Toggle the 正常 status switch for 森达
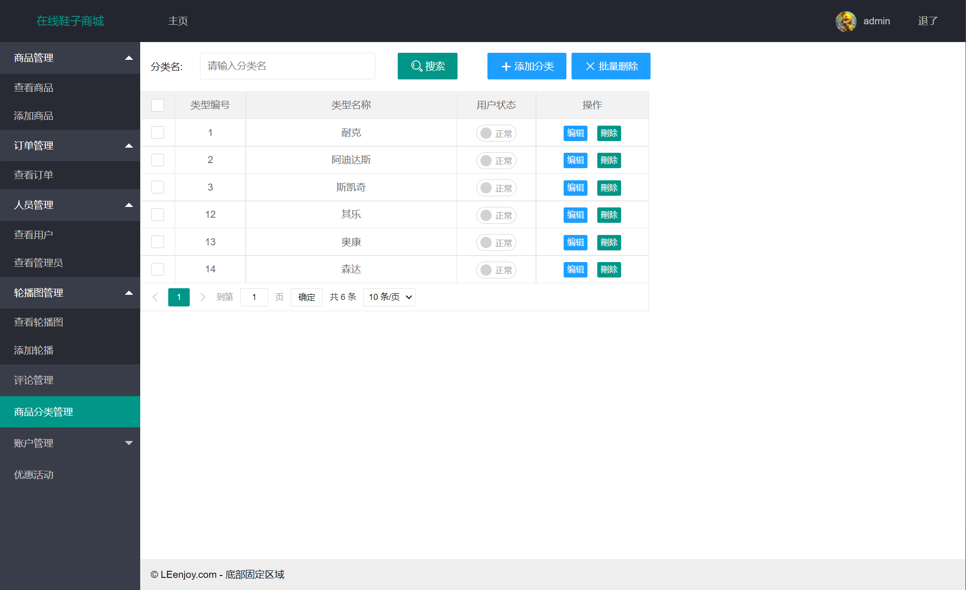This screenshot has height=590, width=966. tap(496, 270)
